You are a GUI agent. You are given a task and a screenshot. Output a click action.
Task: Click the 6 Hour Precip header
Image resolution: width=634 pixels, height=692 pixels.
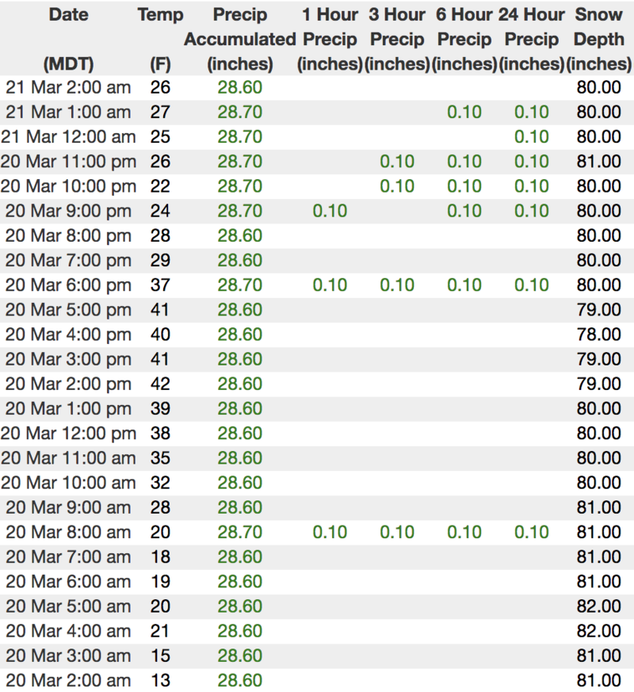point(464,39)
